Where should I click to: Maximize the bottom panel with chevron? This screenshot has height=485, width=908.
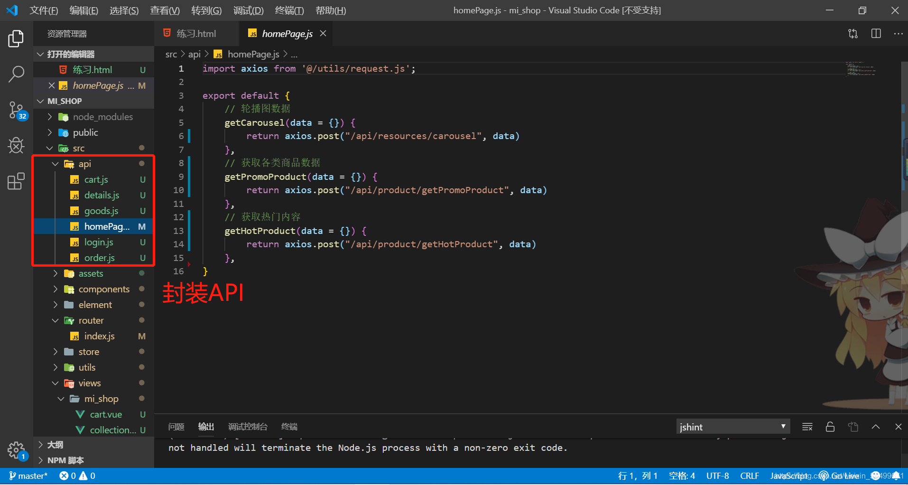pos(876,427)
